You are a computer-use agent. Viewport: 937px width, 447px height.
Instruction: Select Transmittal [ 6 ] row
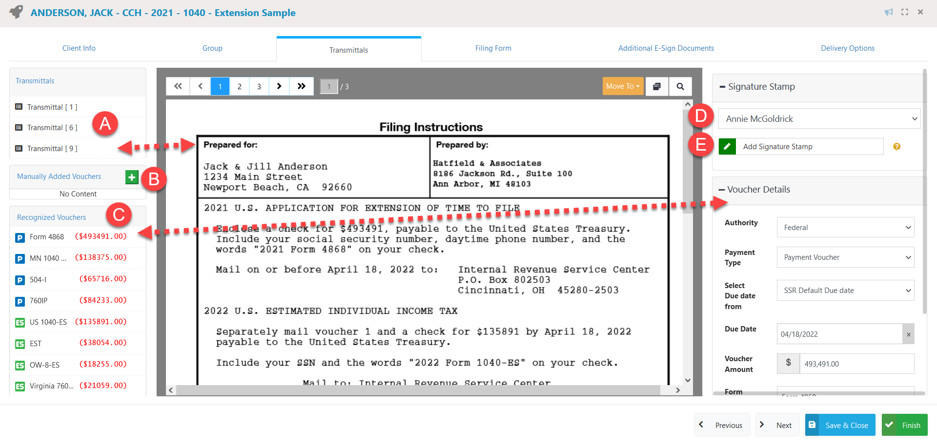click(x=78, y=128)
